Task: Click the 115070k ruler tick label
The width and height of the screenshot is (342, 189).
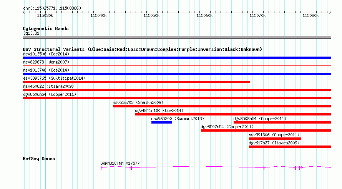Action: 257,15
